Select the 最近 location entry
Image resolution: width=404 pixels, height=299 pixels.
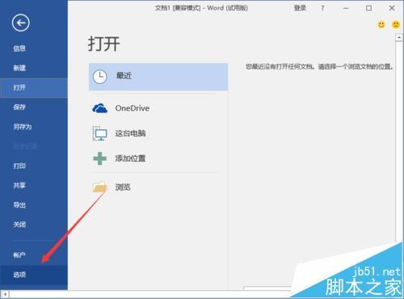click(x=158, y=77)
